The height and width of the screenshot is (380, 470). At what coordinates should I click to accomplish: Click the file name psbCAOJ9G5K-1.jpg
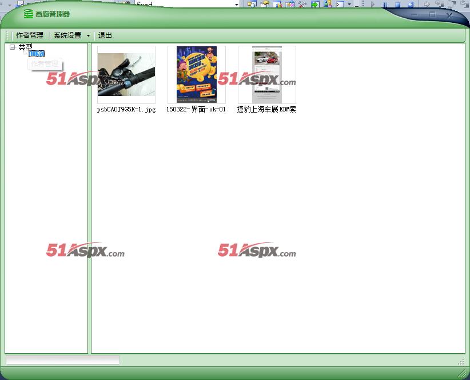[126, 110]
